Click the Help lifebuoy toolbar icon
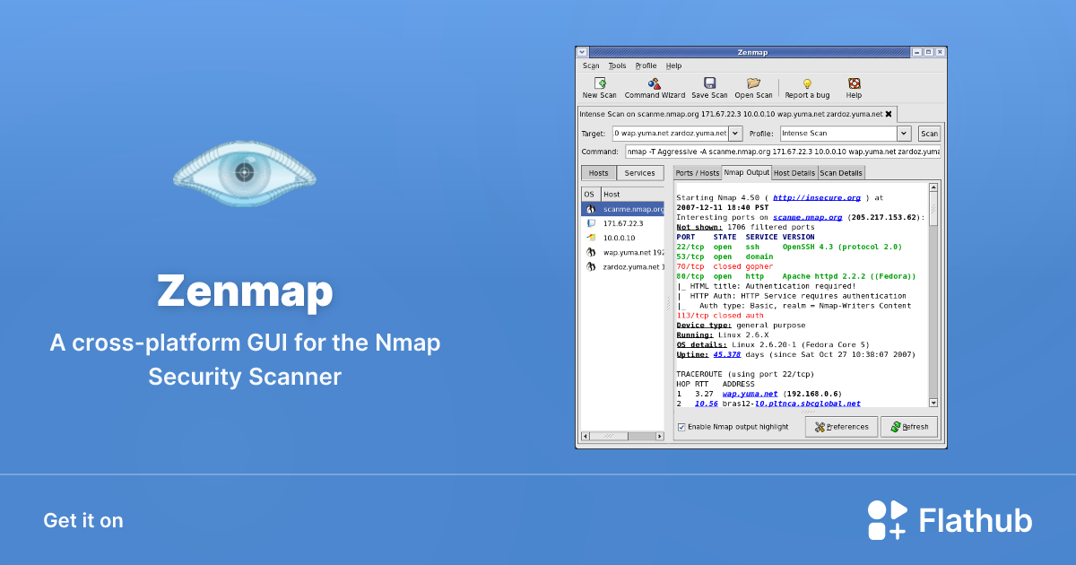 click(854, 83)
